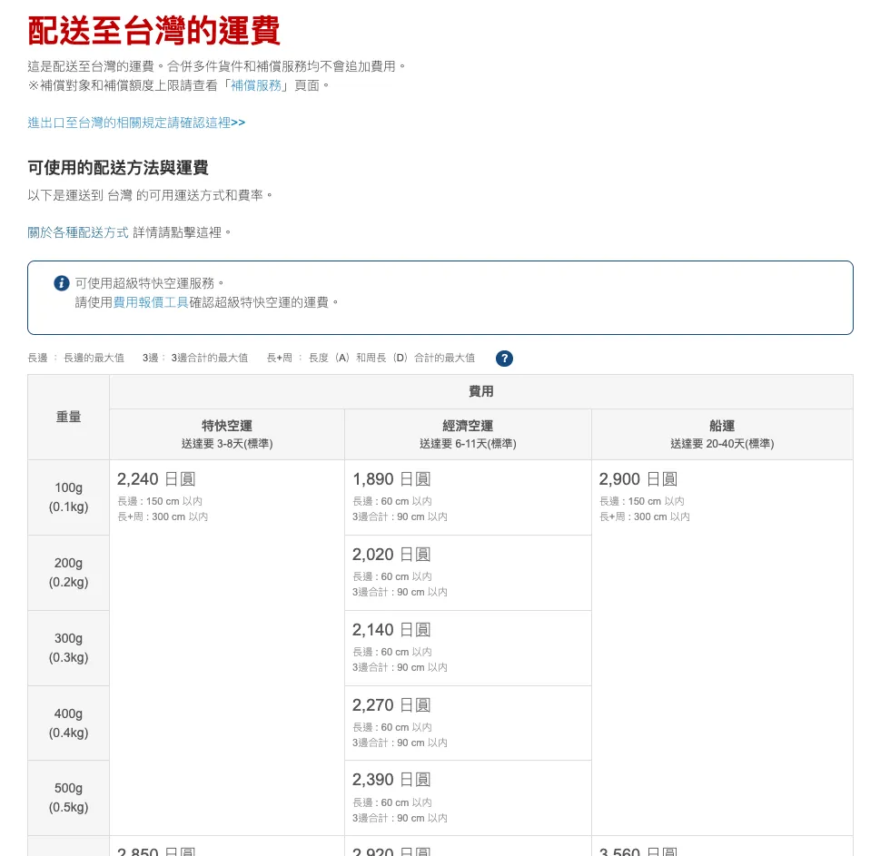Image resolution: width=890 pixels, height=856 pixels.
Task: Select the 500g (0.5kg) weight row label
Action: pos(69,798)
